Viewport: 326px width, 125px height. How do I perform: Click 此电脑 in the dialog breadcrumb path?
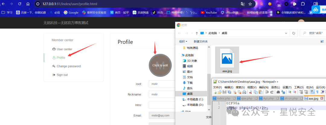(x=213, y=33)
